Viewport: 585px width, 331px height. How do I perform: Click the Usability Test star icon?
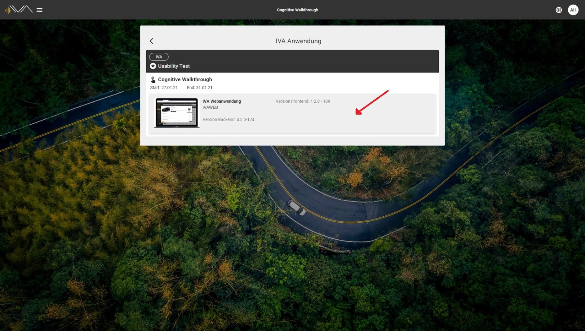click(153, 66)
